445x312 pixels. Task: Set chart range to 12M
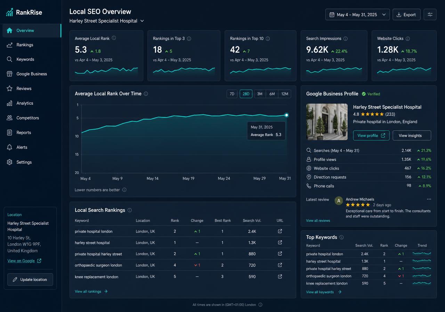point(285,94)
